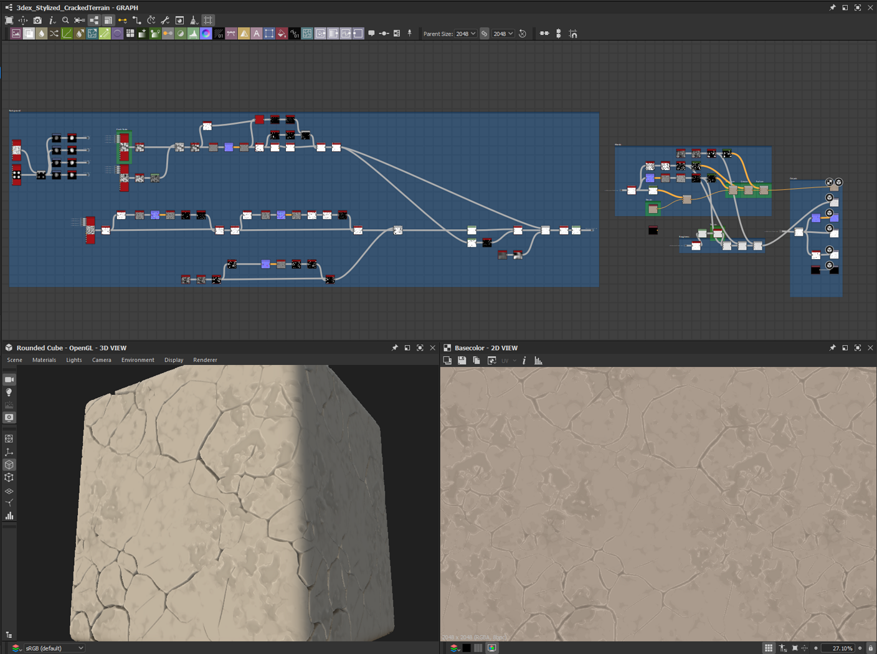Image resolution: width=877 pixels, height=654 pixels.
Task: Open the Camera menu in 3D view
Action: [x=102, y=360]
